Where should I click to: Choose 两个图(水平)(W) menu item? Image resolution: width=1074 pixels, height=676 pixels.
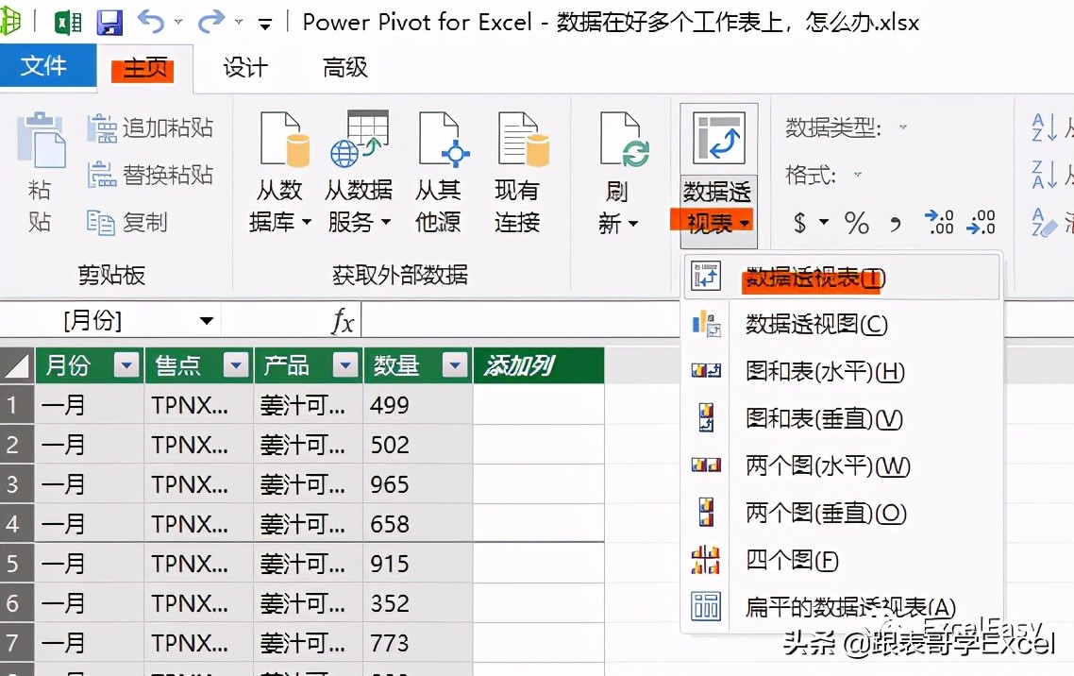(843, 465)
